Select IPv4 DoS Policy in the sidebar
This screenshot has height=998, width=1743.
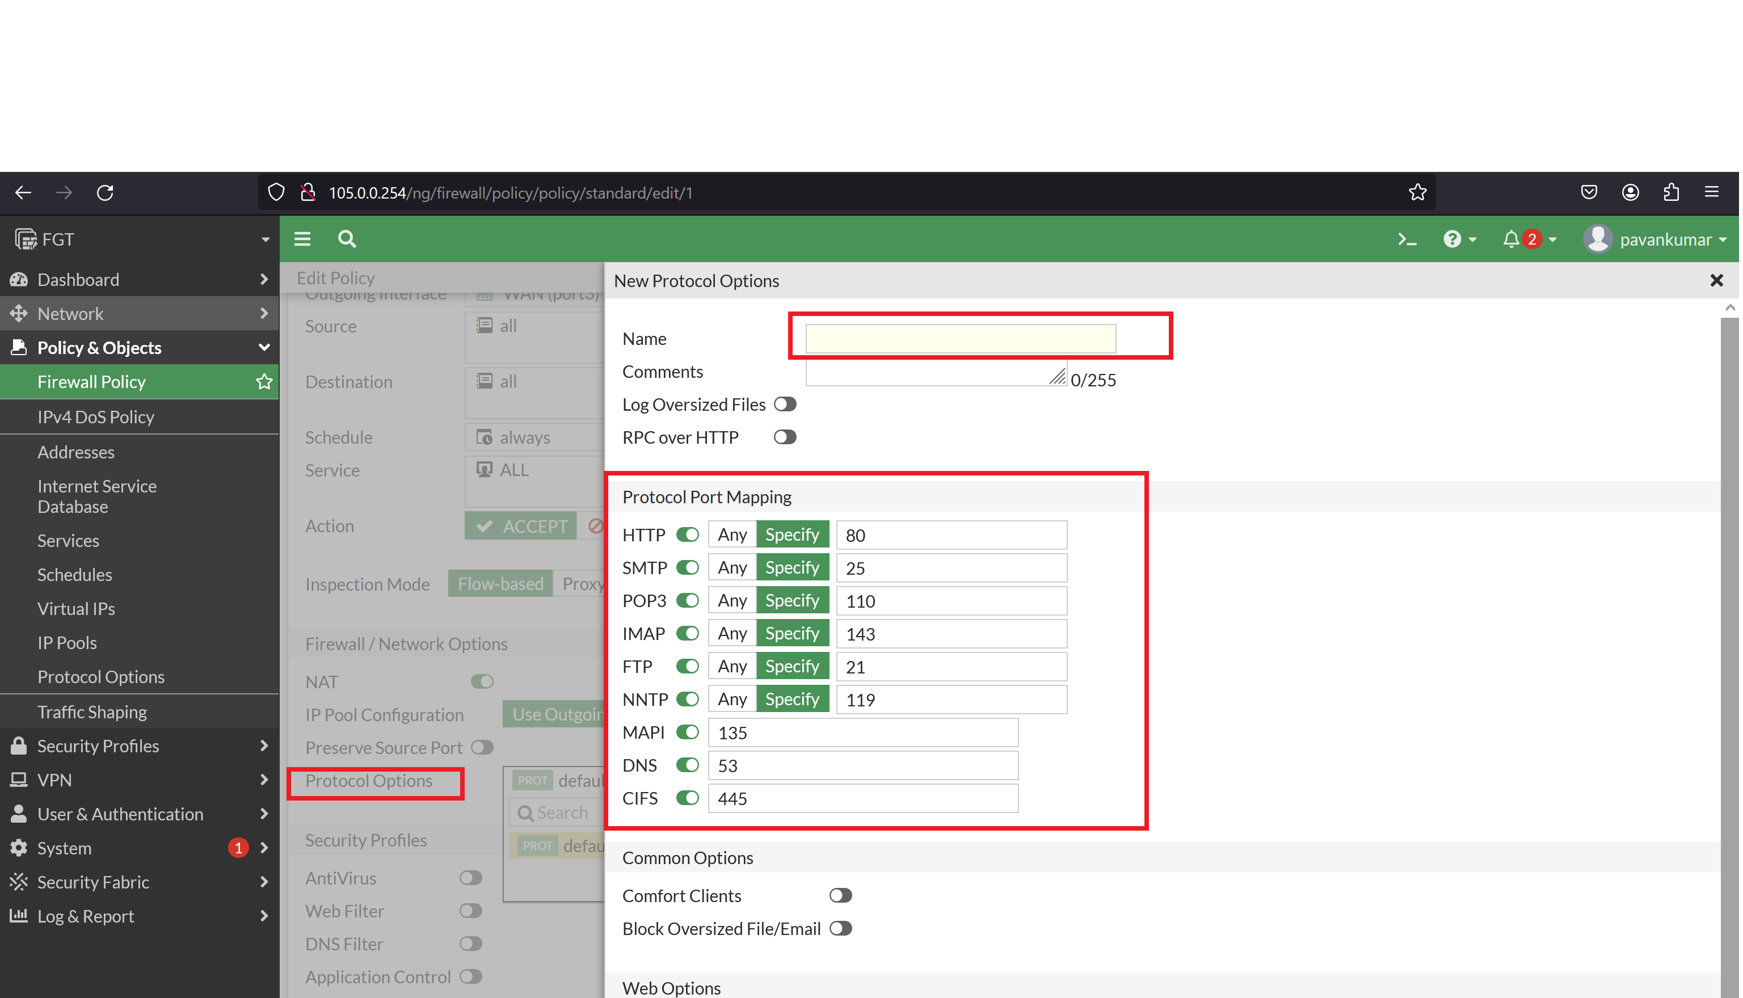(96, 417)
